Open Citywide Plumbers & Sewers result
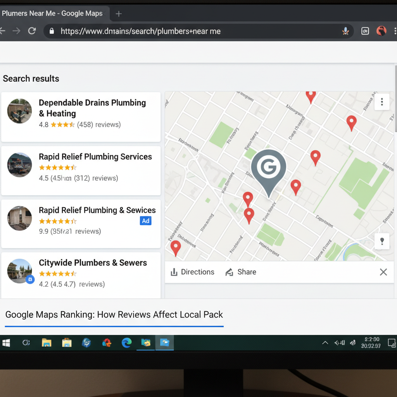397x397 pixels. (x=81, y=275)
